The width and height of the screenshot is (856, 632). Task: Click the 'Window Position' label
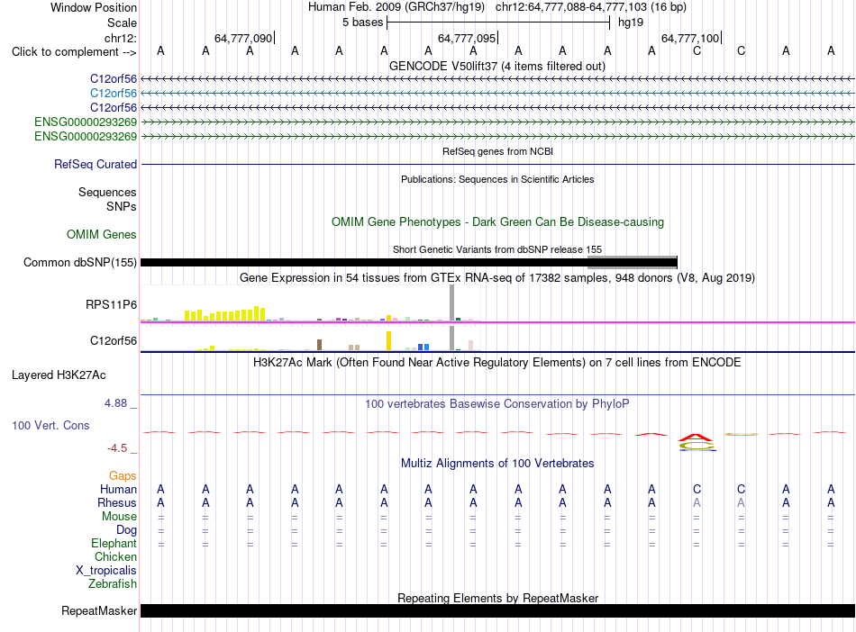click(x=94, y=7)
